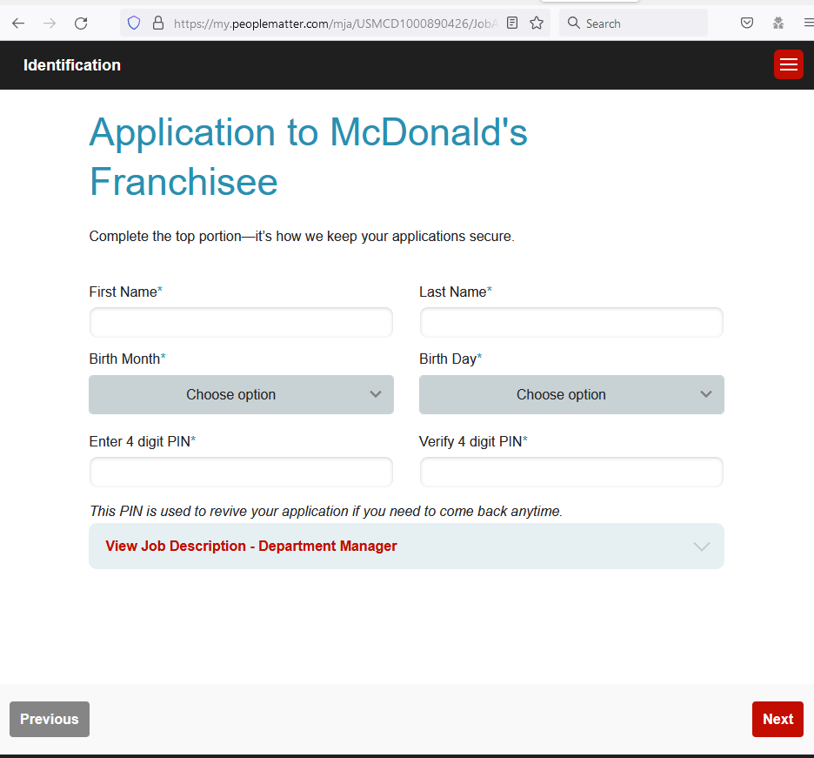Focus the browser Search box

tap(633, 23)
